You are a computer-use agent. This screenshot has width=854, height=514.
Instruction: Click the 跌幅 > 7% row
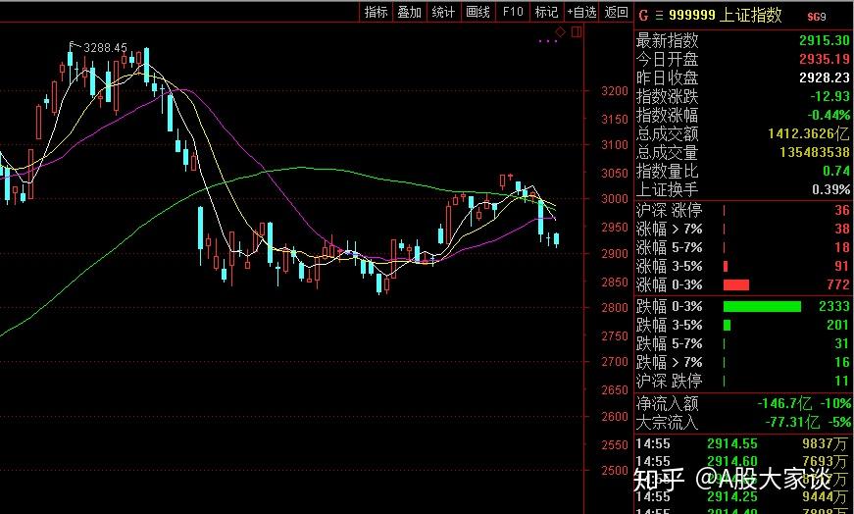coord(743,362)
